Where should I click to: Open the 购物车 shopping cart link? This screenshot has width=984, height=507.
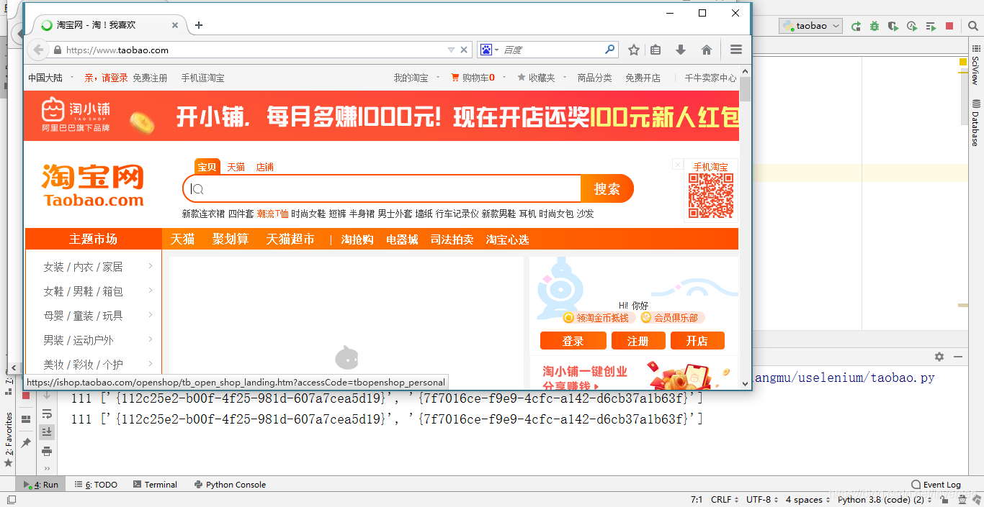(x=473, y=78)
